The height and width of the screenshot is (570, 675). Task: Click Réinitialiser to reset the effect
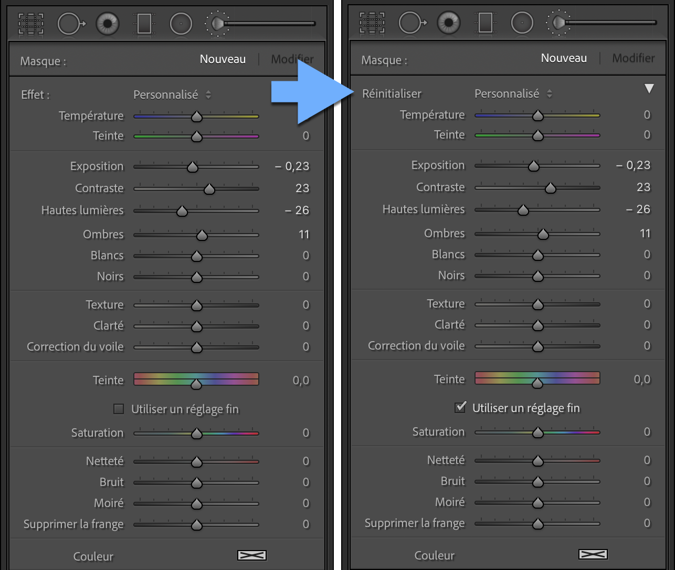pos(392,94)
